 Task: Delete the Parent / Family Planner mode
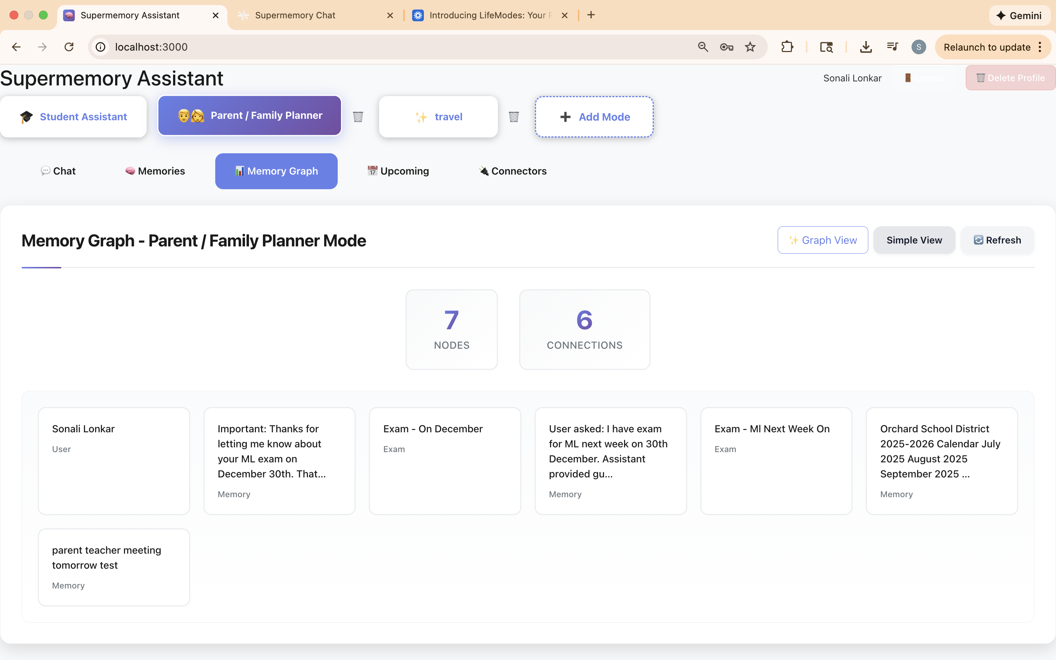[x=358, y=117]
